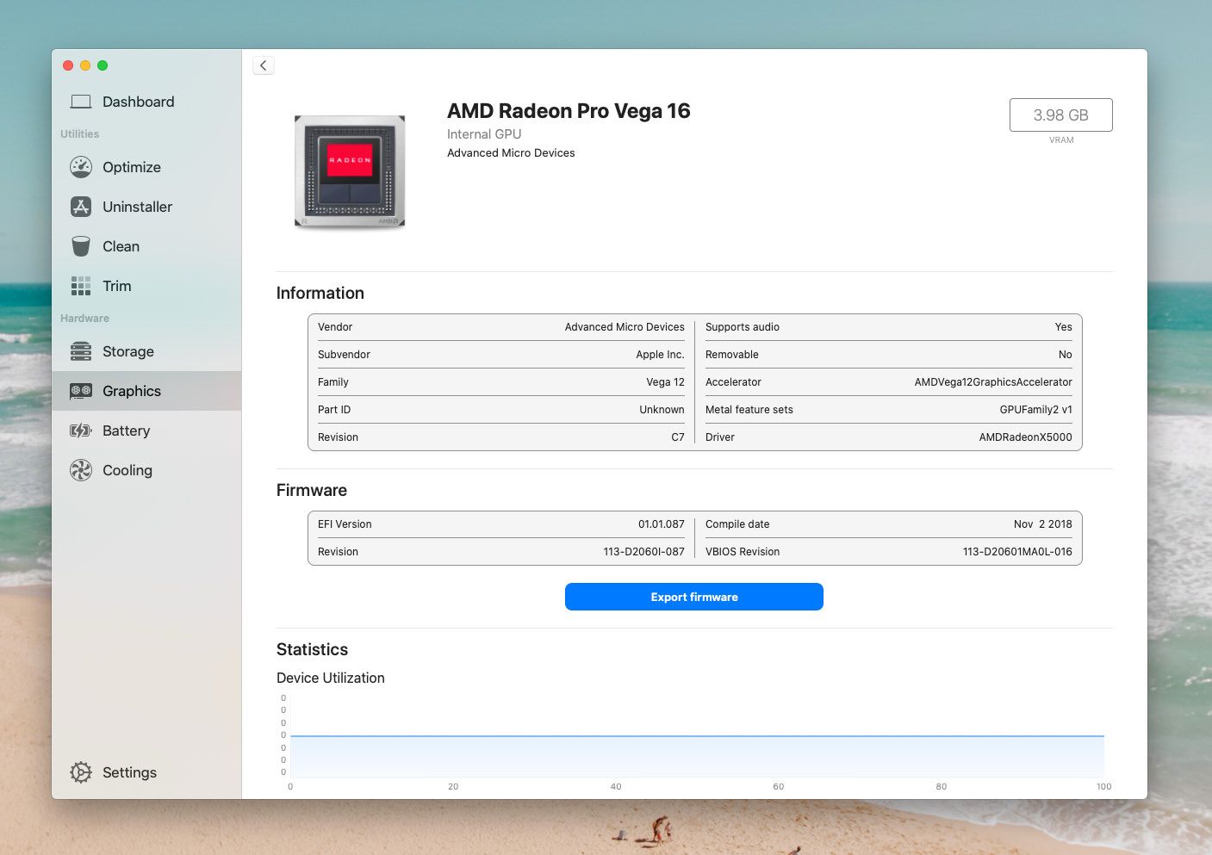Image resolution: width=1212 pixels, height=855 pixels.
Task: Minimize the window with yellow button
Action: pos(85,65)
